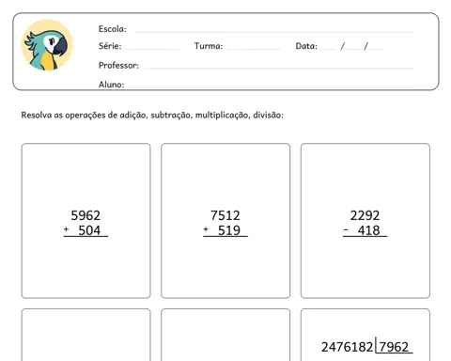Select the number 7512 in second box
Image resolution: width=451 pixels, height=361 pixels.
[225, 215]
